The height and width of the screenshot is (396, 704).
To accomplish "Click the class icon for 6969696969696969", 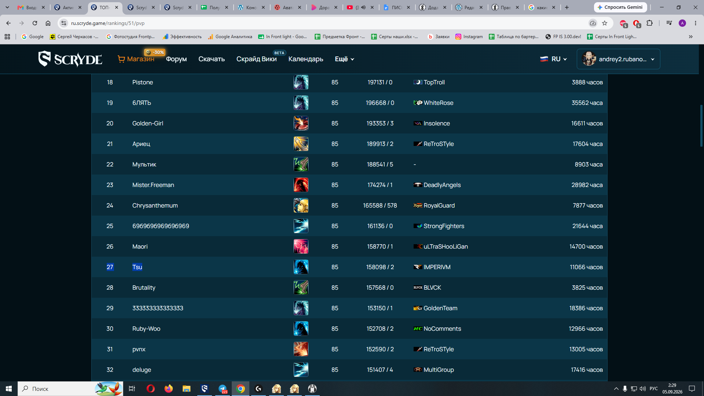I will coord(301,226).
